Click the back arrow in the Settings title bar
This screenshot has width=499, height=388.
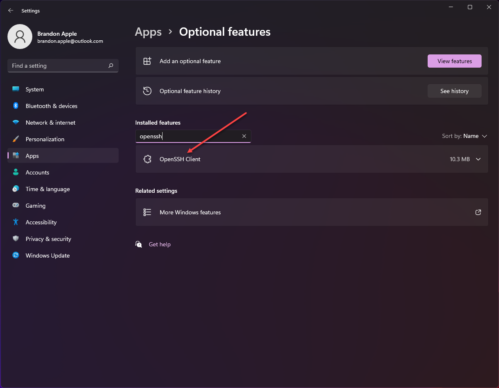tap(11, 11)
